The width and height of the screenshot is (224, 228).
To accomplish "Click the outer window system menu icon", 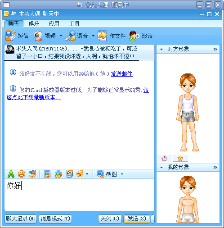I will coord(6,5).
